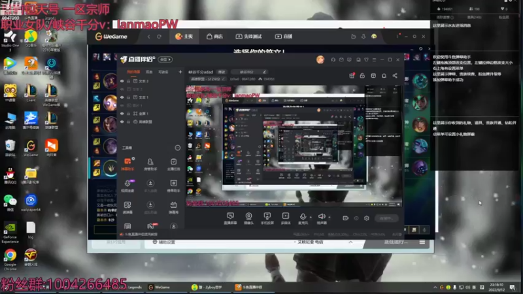Toggle visibility eye for 文本 2 source
This screenshot has height=294, width=523.
[122, 90]
